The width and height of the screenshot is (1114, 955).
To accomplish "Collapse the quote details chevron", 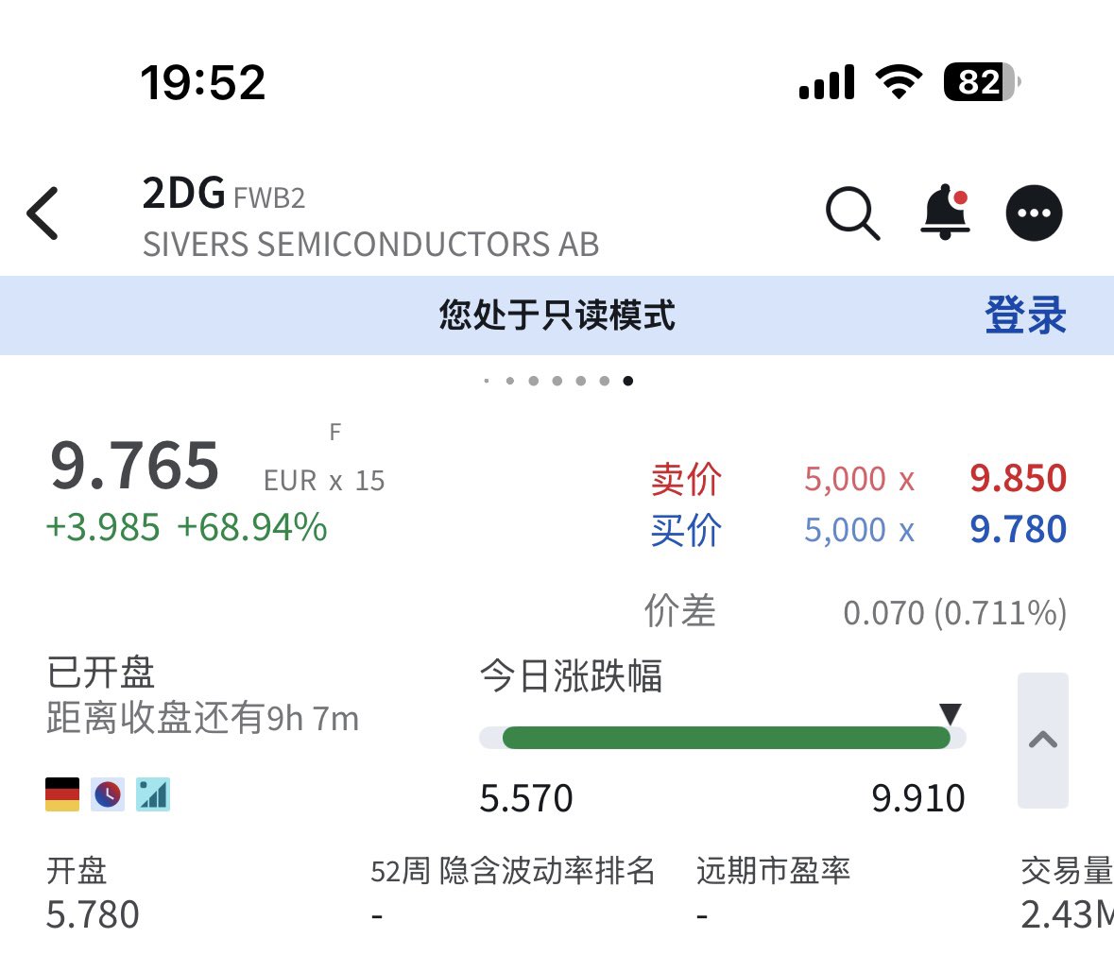I will point(1043,740).
